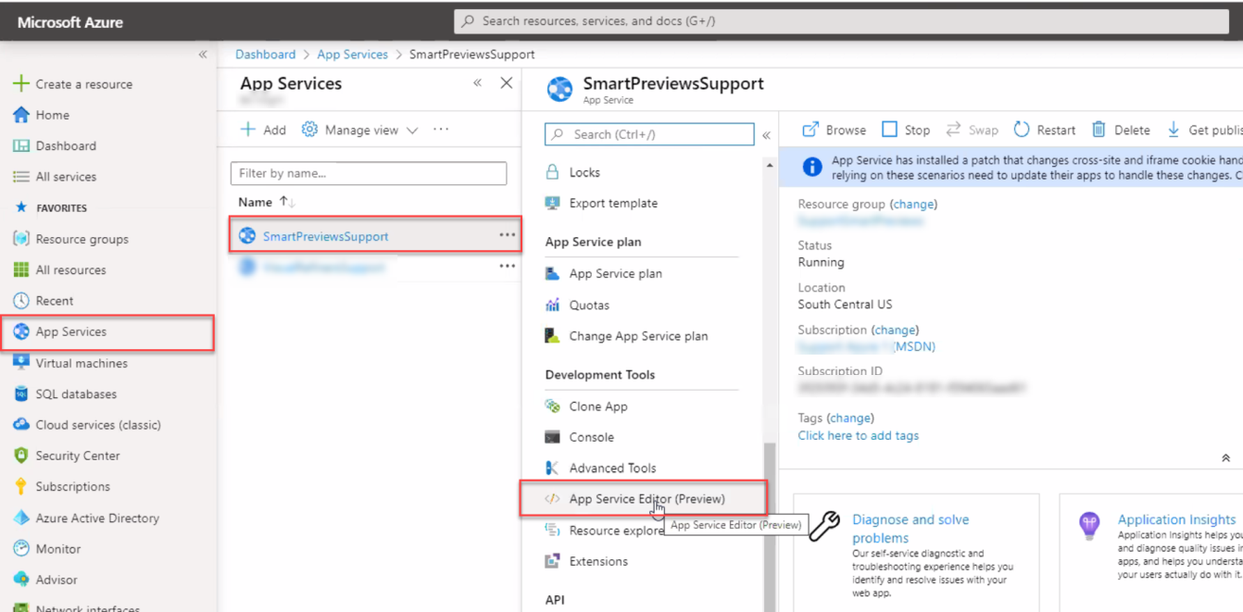This screenshot has width=1243, height=612.
Task: Close the App Services blade
Action: (x=507, y=83)
